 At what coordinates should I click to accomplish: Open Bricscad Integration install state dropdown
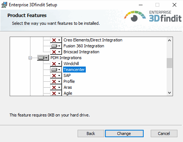click(56, 52)
